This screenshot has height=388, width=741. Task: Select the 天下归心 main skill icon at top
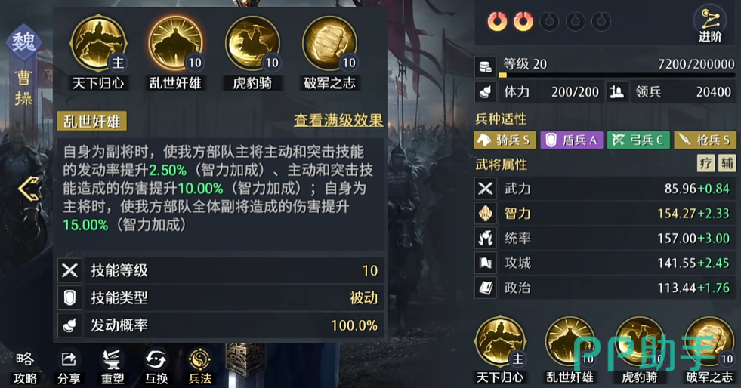click(98, 44)
